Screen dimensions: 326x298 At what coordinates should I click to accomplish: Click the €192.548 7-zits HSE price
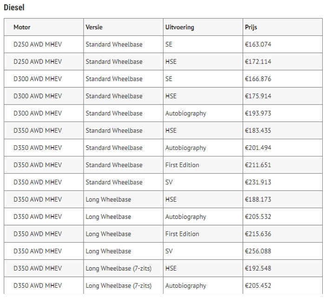(258, 269)
